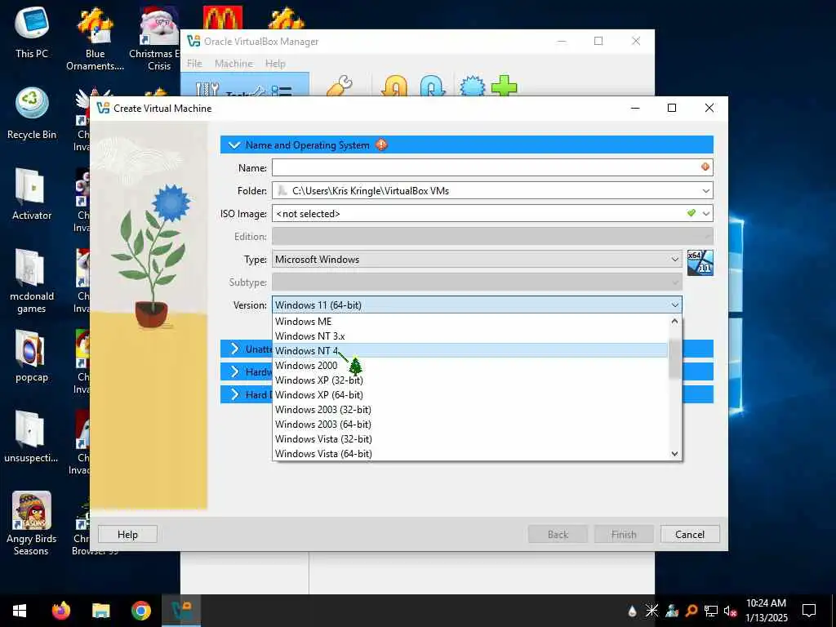Click the yellow arrow toolbar icon in VirtualBox Manager
This screenshot has width=836, height=627.
point(394,85)
